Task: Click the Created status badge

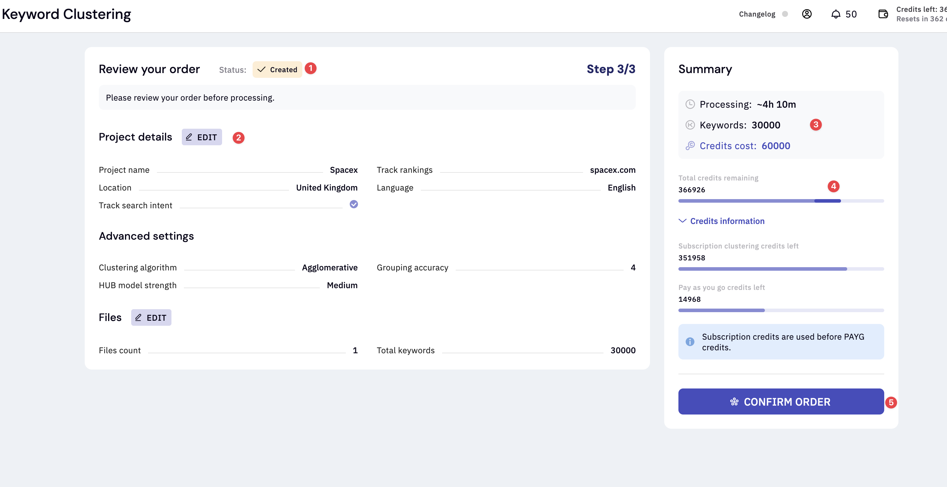Action: [x=277, y=70]
